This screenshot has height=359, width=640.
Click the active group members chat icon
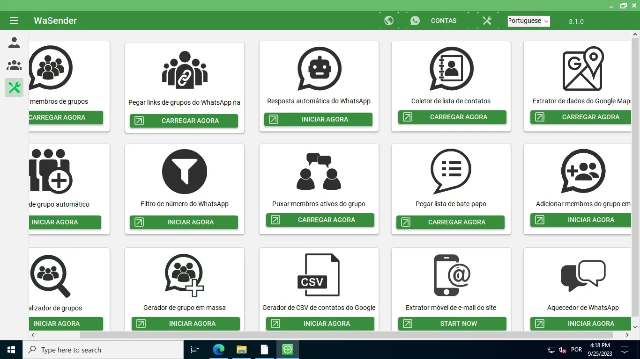coord(319,171)
